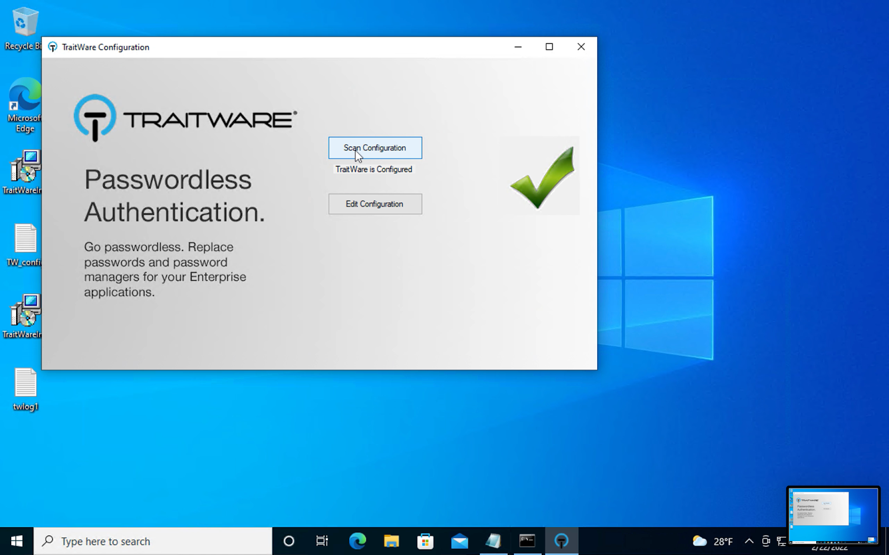
Task: Open Cortana from the taskbar
Action: (289, 541)
